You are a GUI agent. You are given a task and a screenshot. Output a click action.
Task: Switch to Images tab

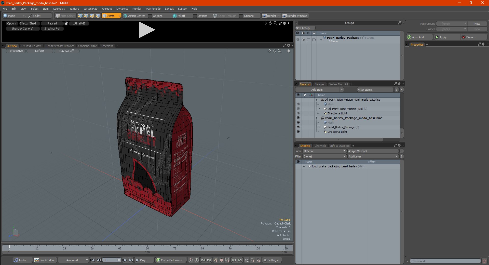(320, 84)
